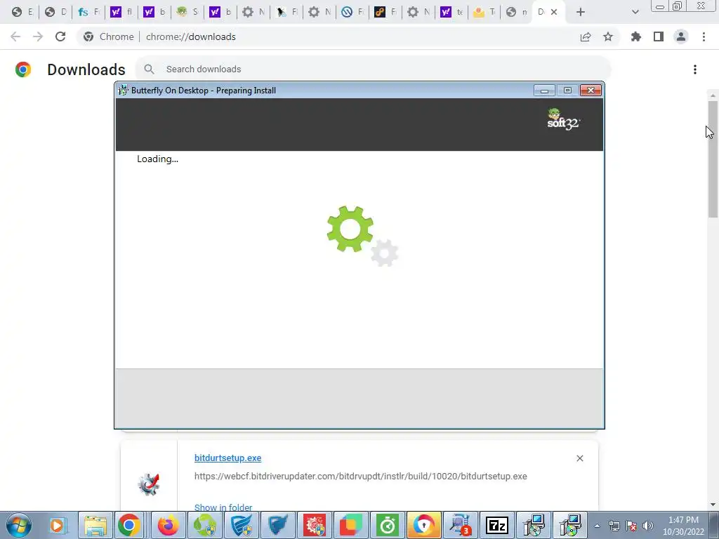
Task: Open Action Center flag in system tray
Action: tap(631, 526)
